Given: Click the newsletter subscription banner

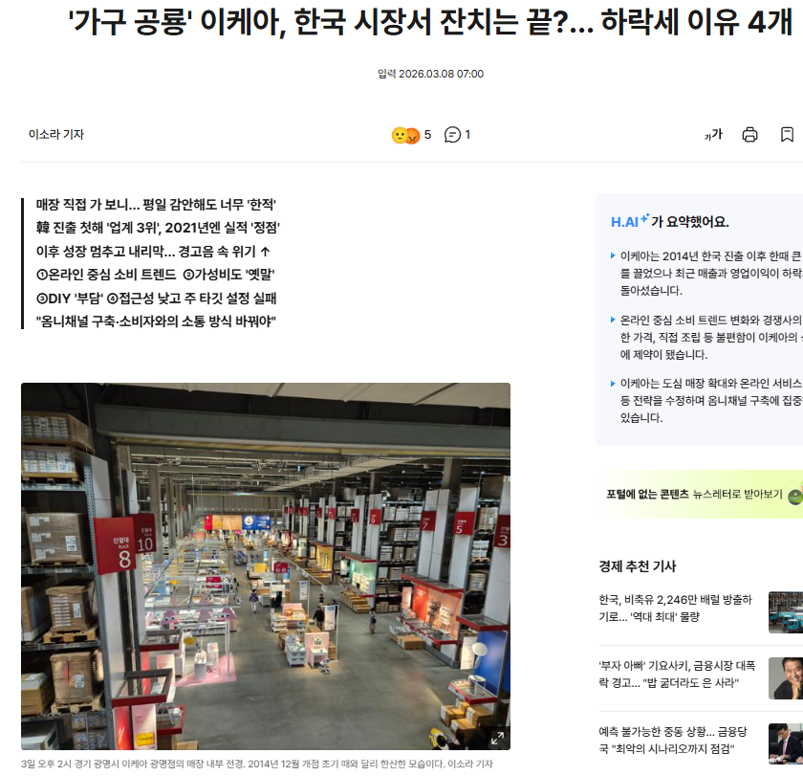Looking at the screenshot, I should 703,494.
